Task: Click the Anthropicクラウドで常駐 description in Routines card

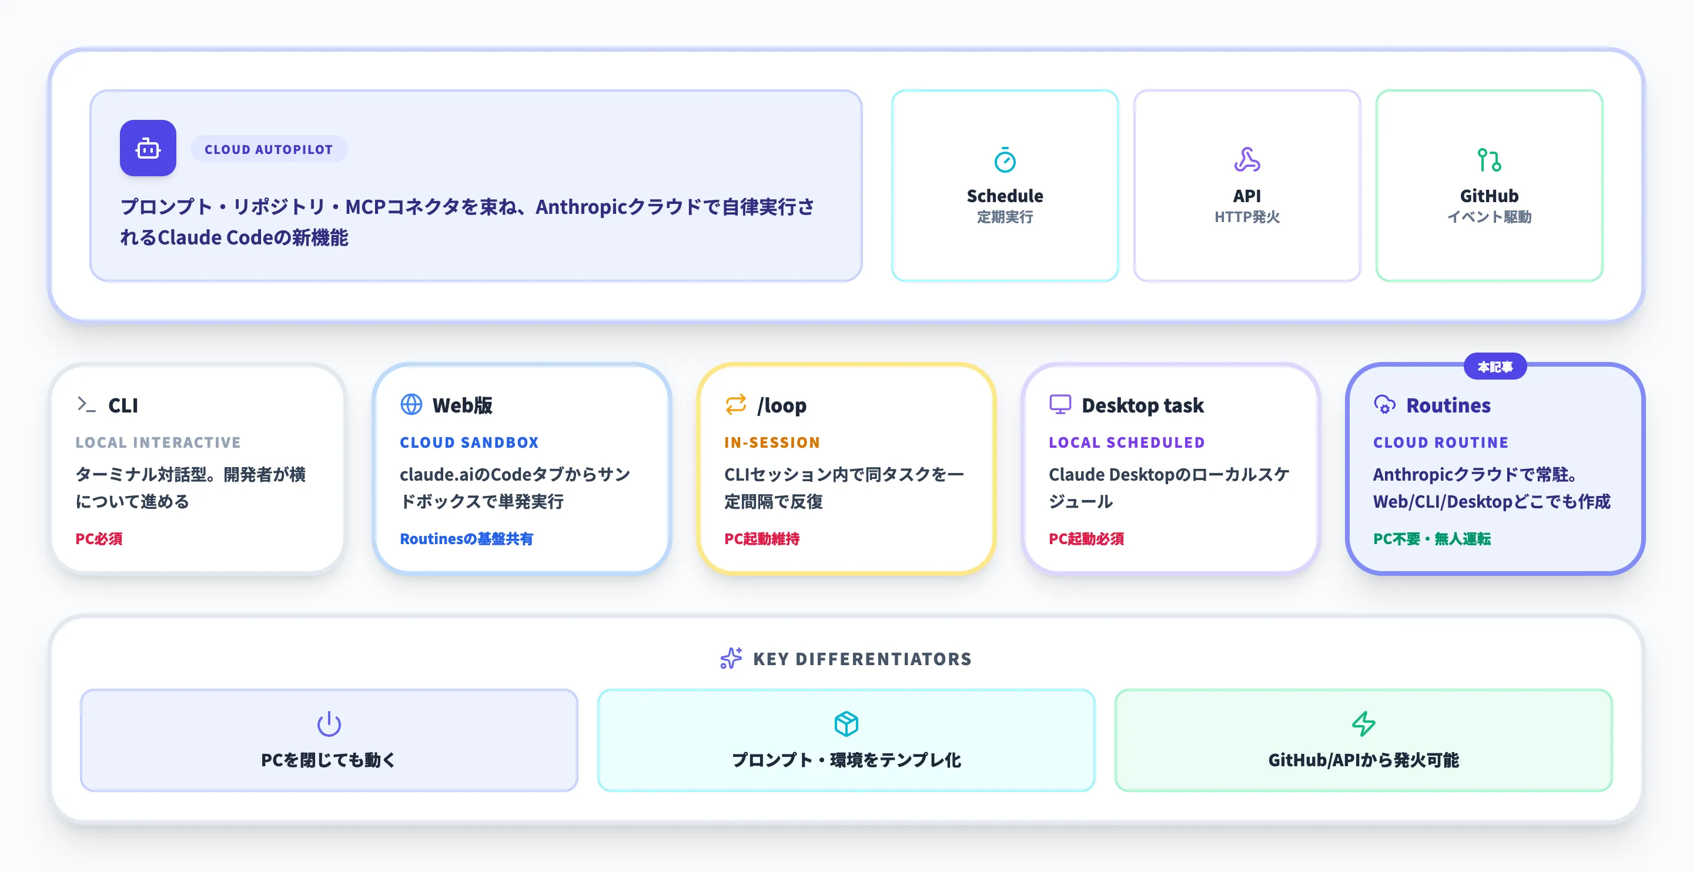Action: coord(1491,488)
